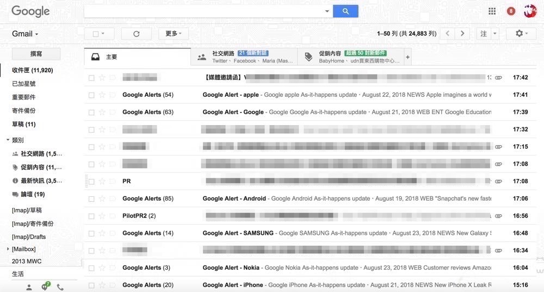Switch to the 社交網路 tab
544x292 pixels.
244,57
